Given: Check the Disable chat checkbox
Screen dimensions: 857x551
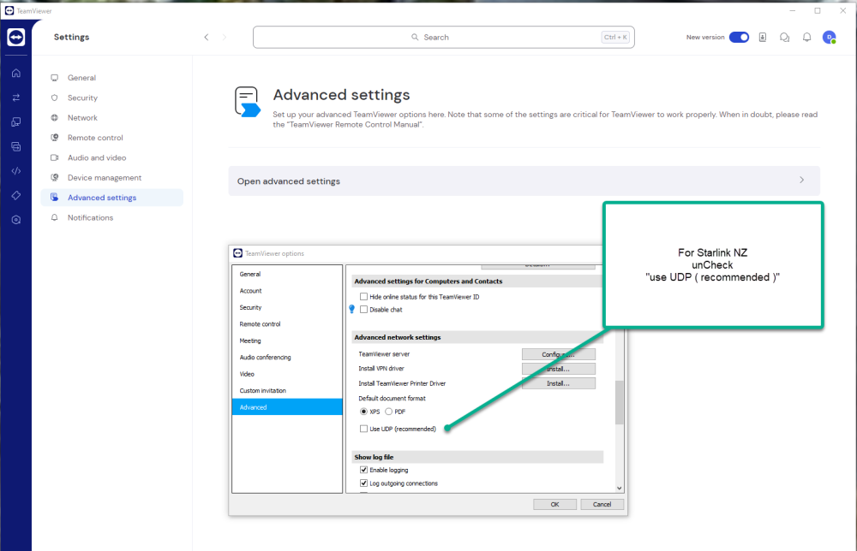Looking at the screenshot, I should point(363,310).
